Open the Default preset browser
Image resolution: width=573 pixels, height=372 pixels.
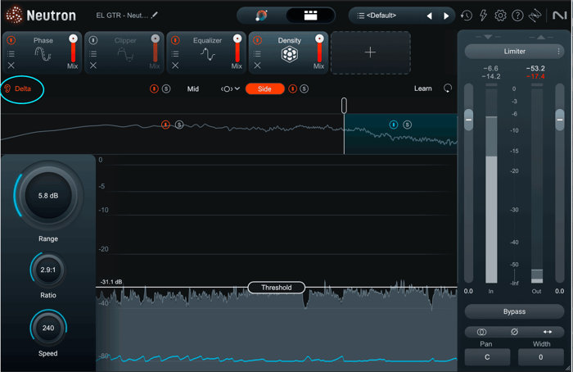tap(377, 16)
